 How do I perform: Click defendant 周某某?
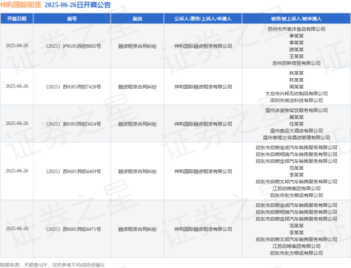tap(297, 86)
